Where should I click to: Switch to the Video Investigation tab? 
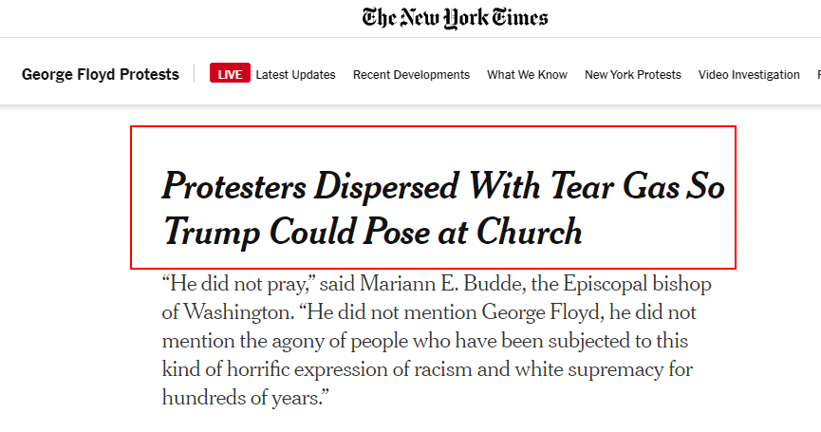coord(749,75)
